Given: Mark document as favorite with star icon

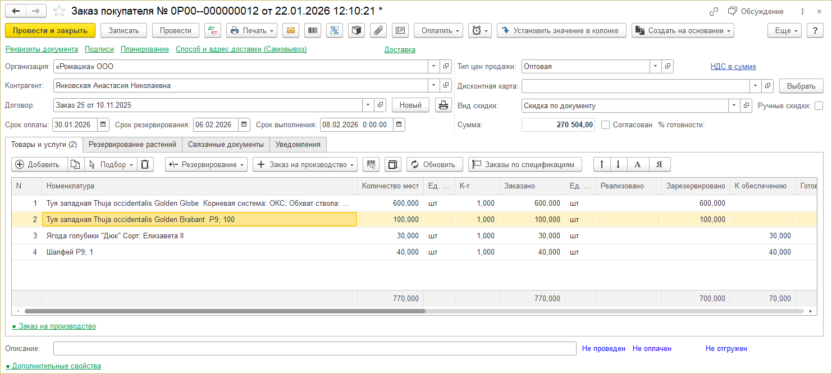Looking at the screenshot, I should (x=59, y=11).
